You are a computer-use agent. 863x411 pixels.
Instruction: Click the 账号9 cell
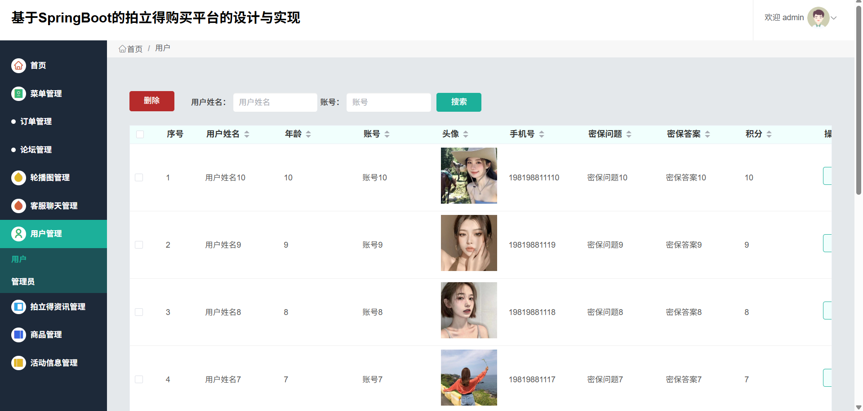pyautogui.click(x=373, y=245)
